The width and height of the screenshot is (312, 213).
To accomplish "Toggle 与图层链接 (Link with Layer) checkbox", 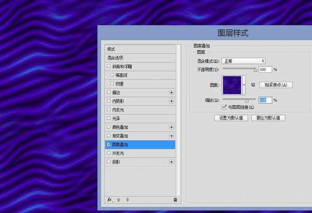I will 224,107.
